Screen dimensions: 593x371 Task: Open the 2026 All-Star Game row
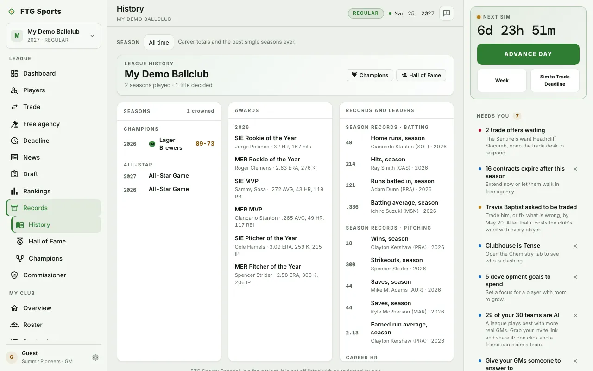(169, 189)
